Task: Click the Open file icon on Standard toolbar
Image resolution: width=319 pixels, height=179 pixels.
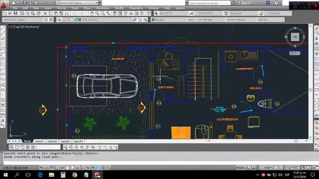Action: click(x=10, y=13)
